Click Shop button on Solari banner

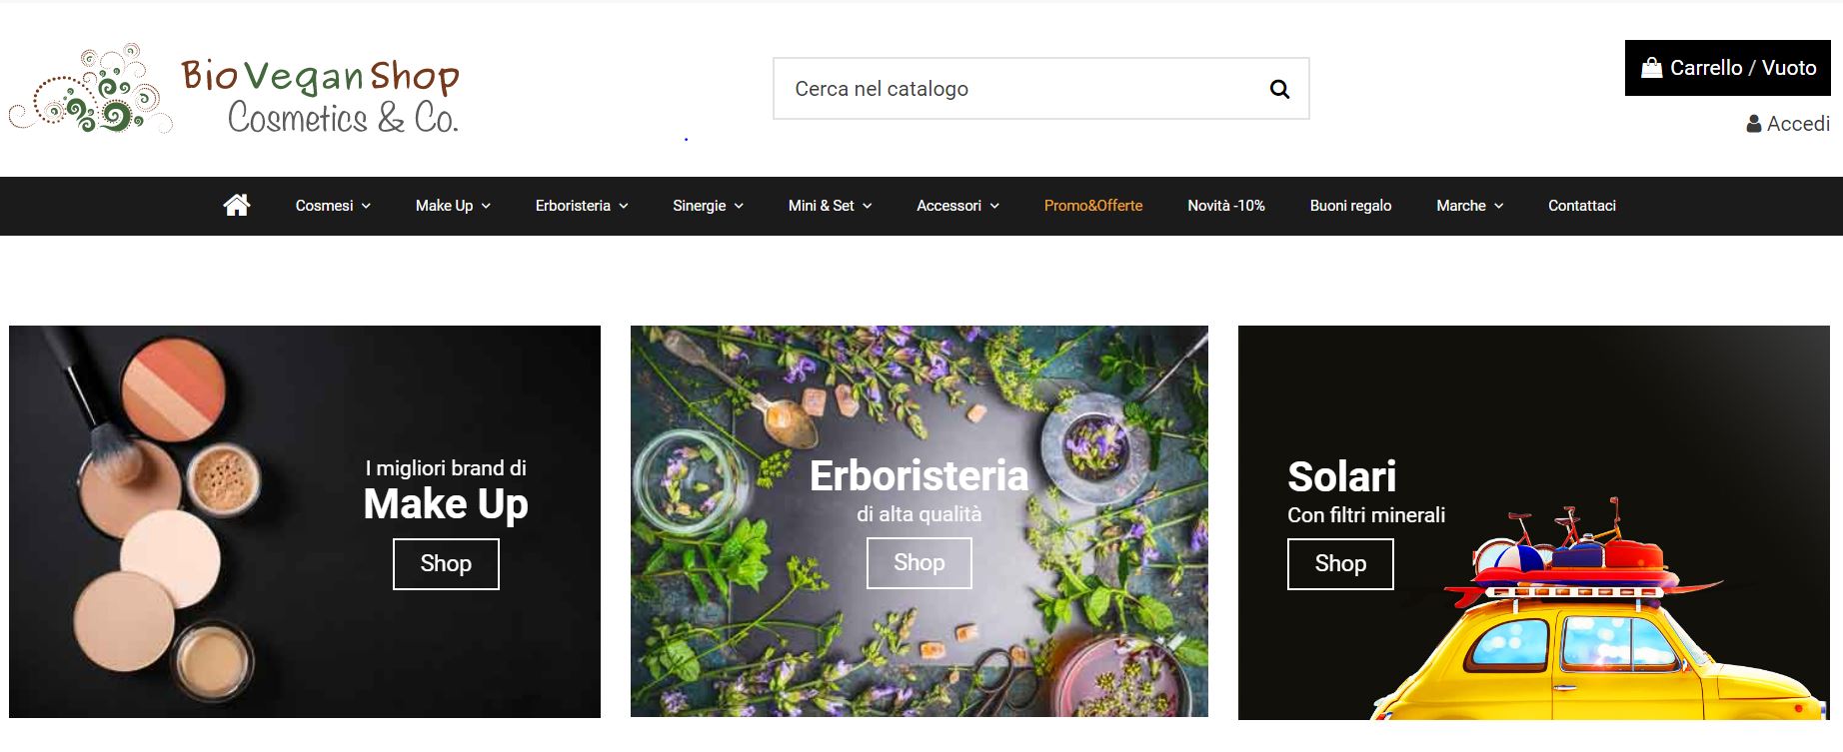pos(1340,564)
